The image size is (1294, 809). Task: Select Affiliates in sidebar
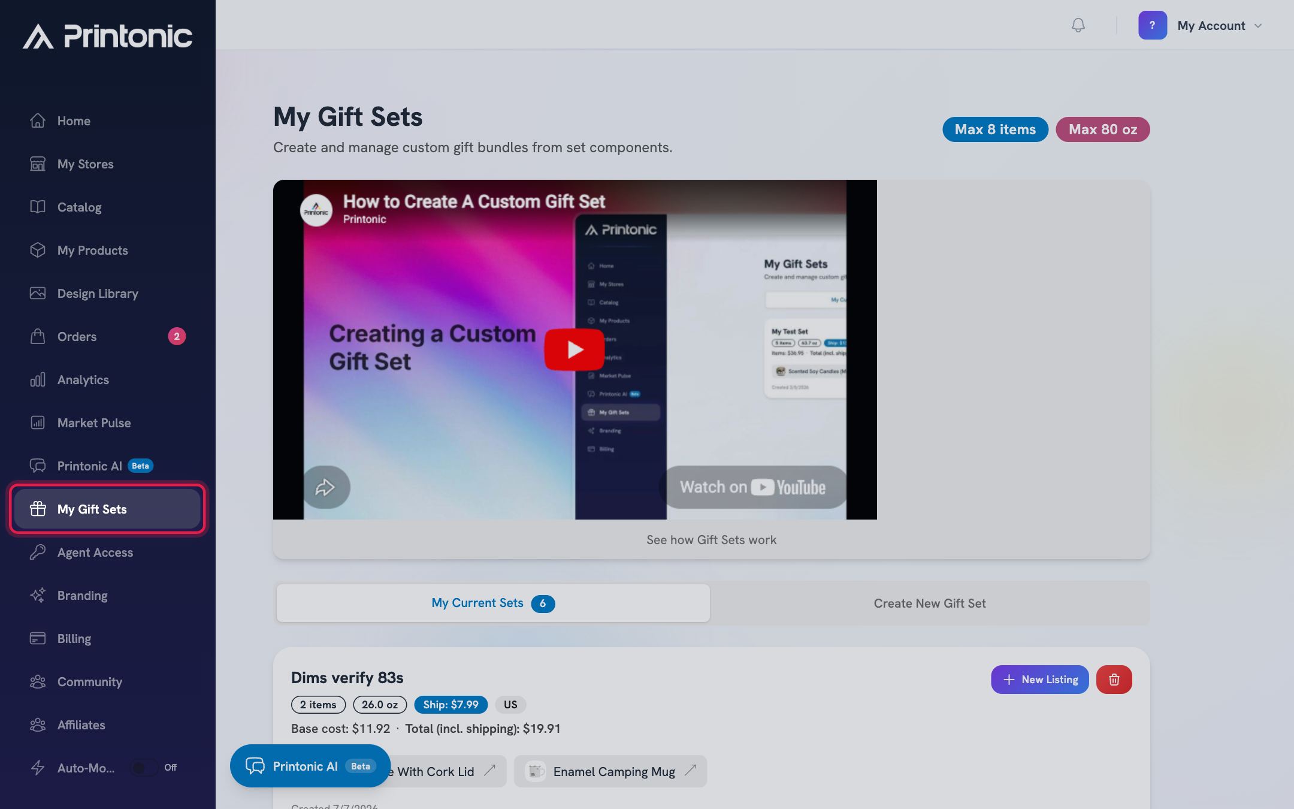tap(107, 725)
